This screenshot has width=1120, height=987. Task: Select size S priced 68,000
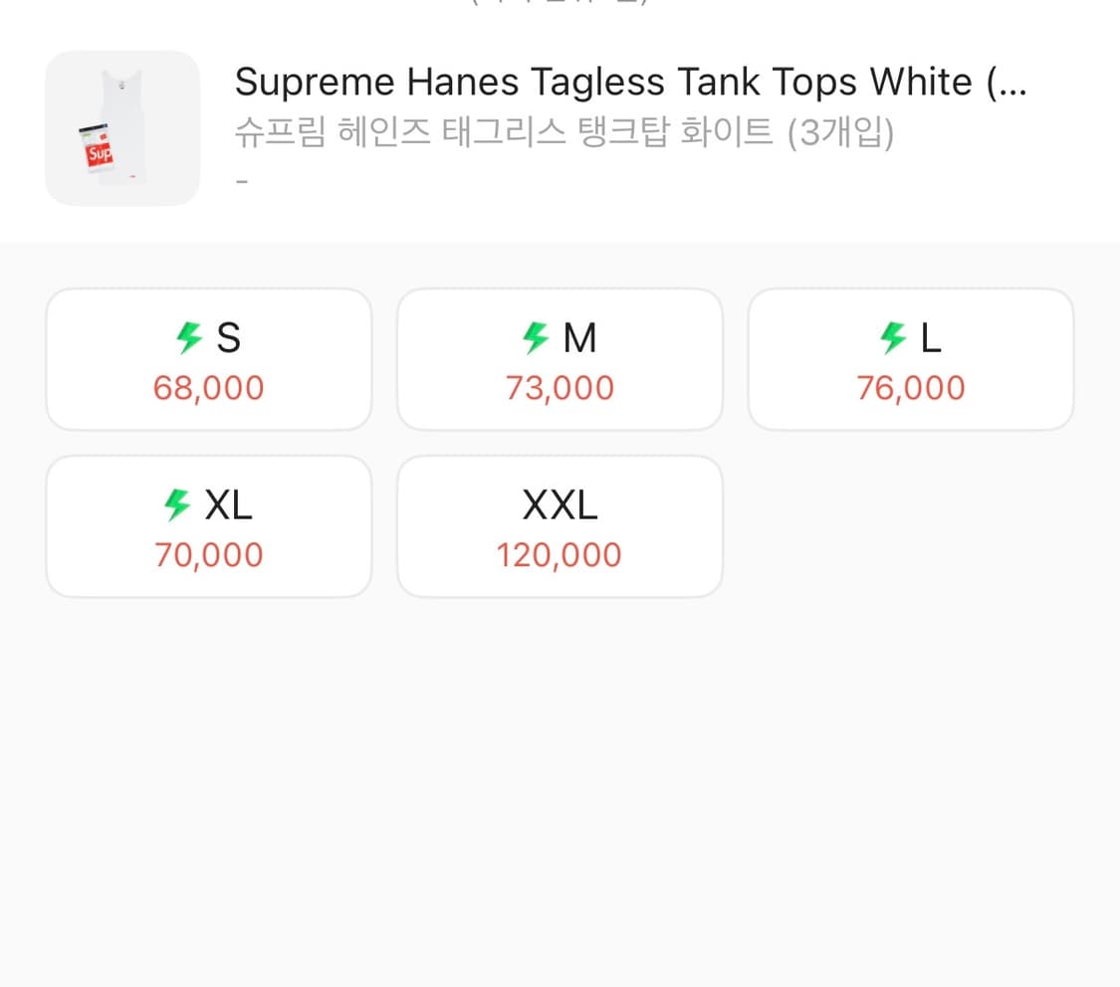click(x=209, y=359)
